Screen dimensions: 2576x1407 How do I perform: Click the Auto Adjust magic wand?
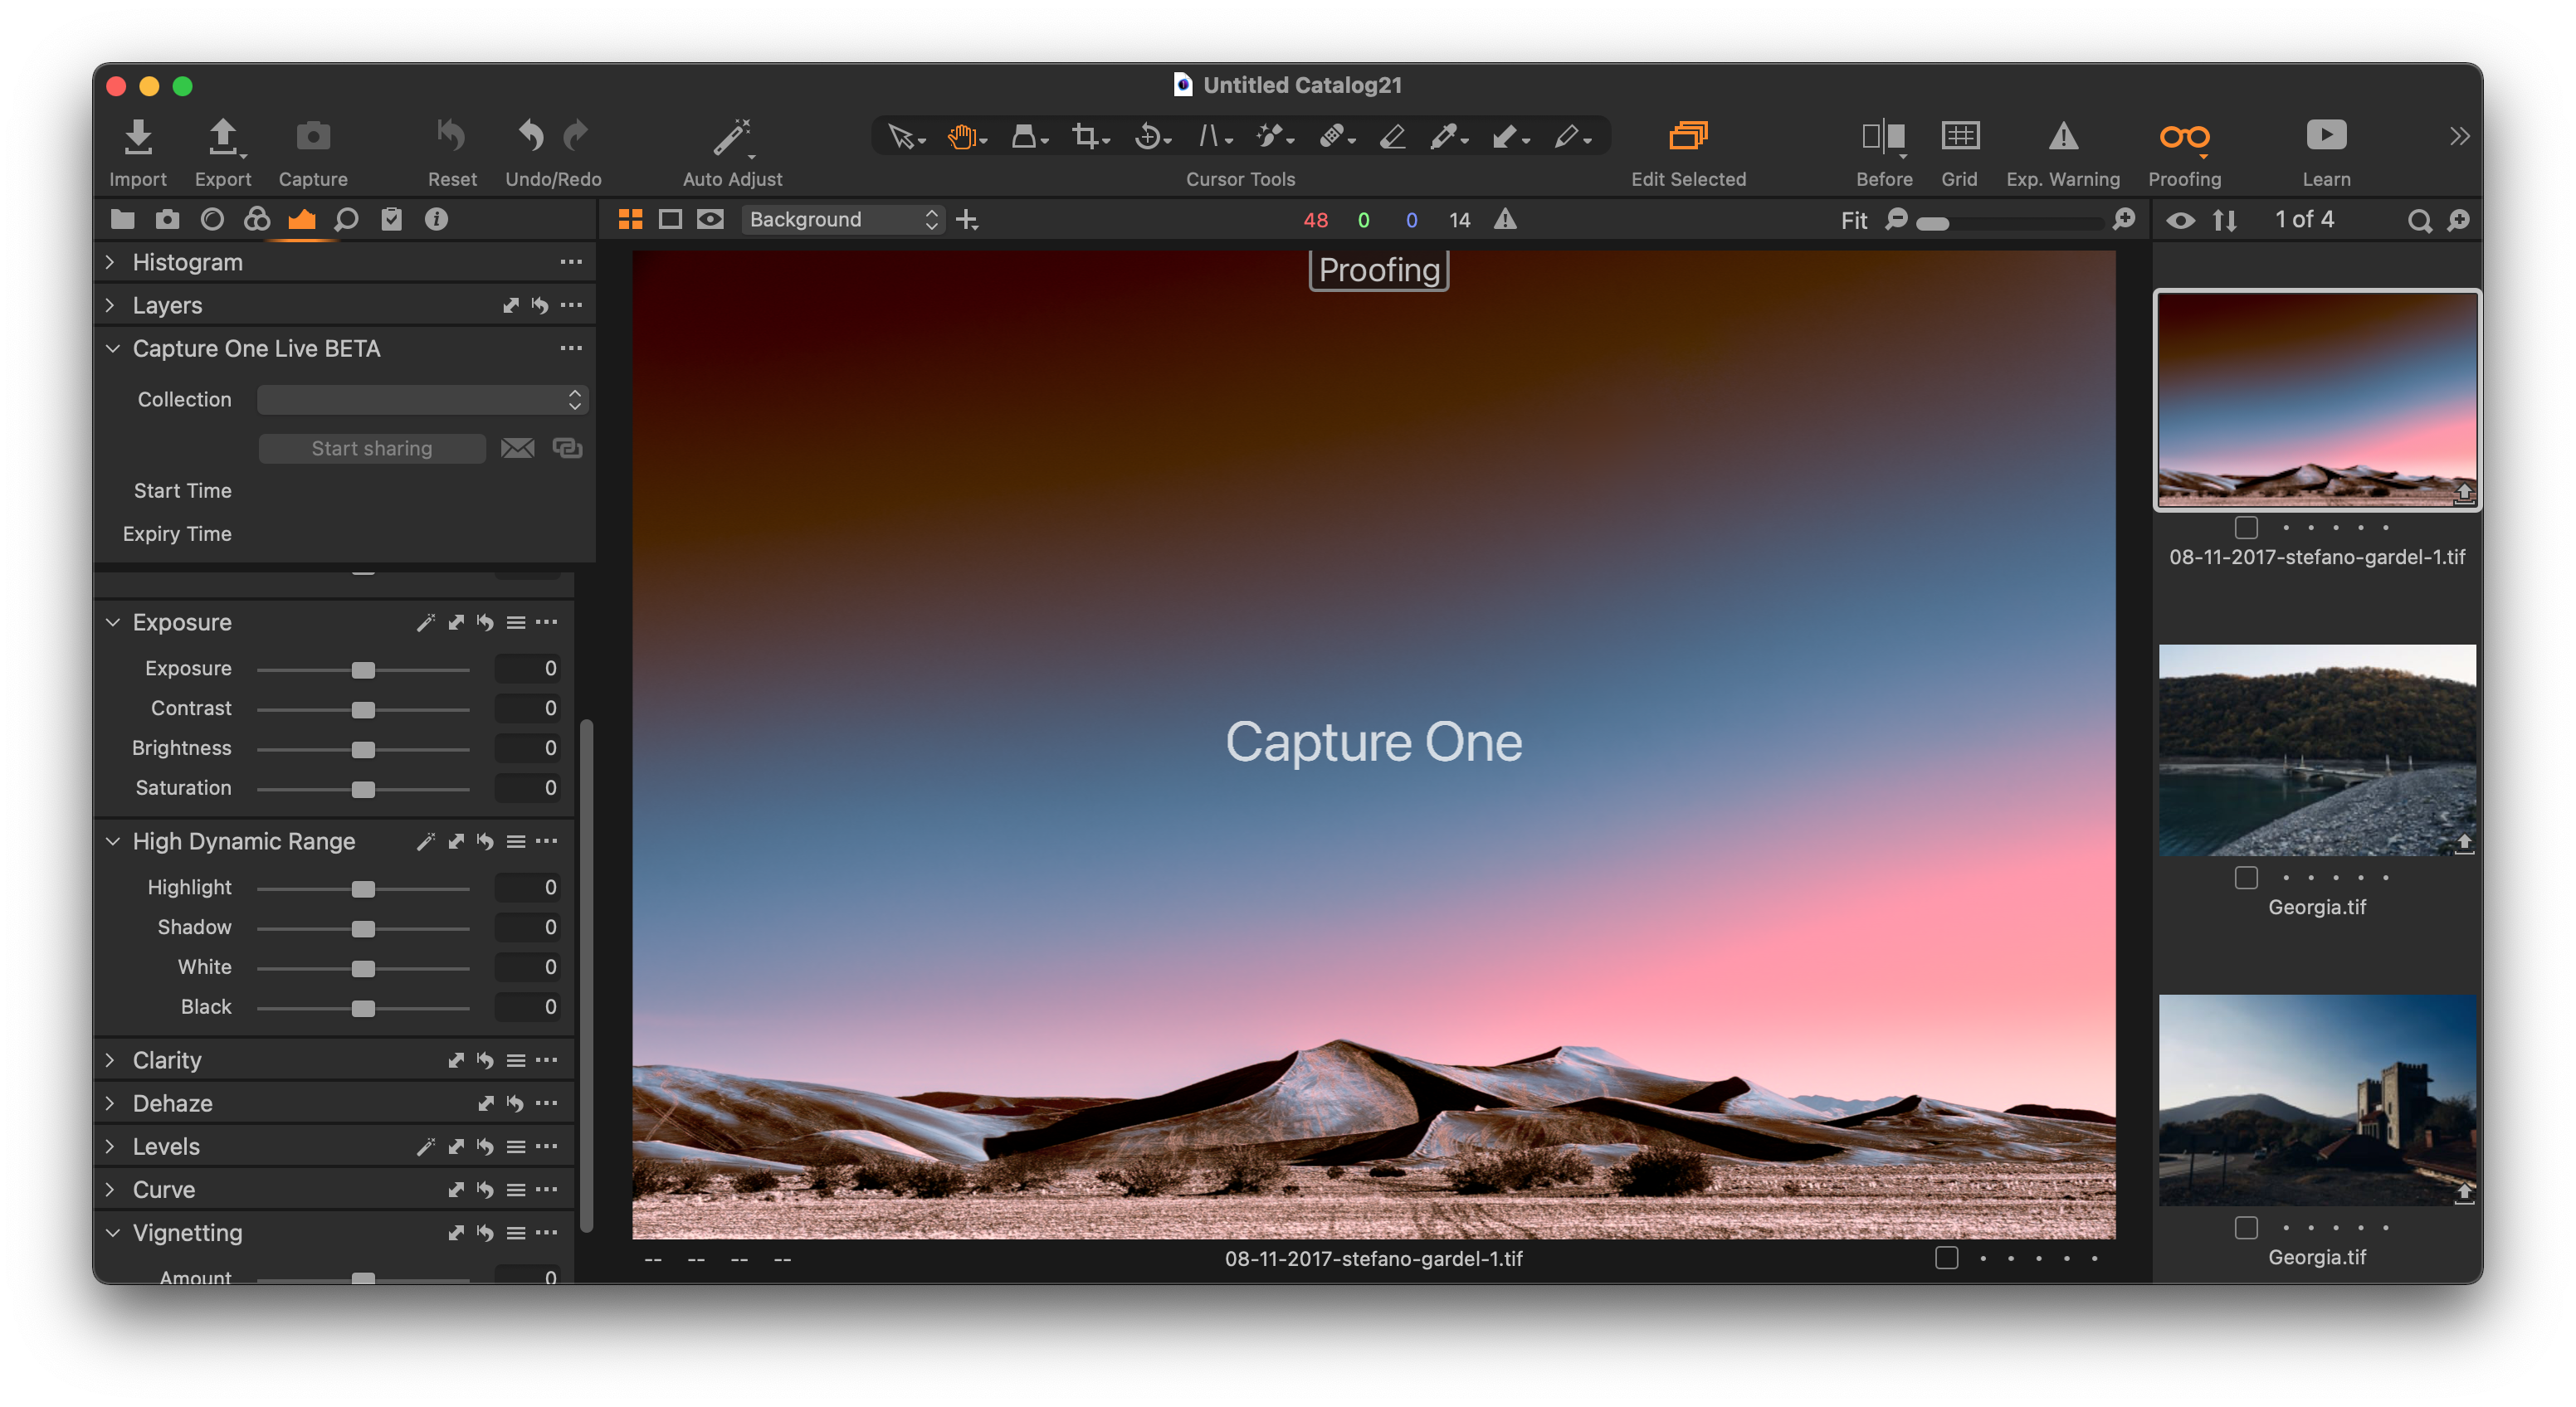pos(732,137)
